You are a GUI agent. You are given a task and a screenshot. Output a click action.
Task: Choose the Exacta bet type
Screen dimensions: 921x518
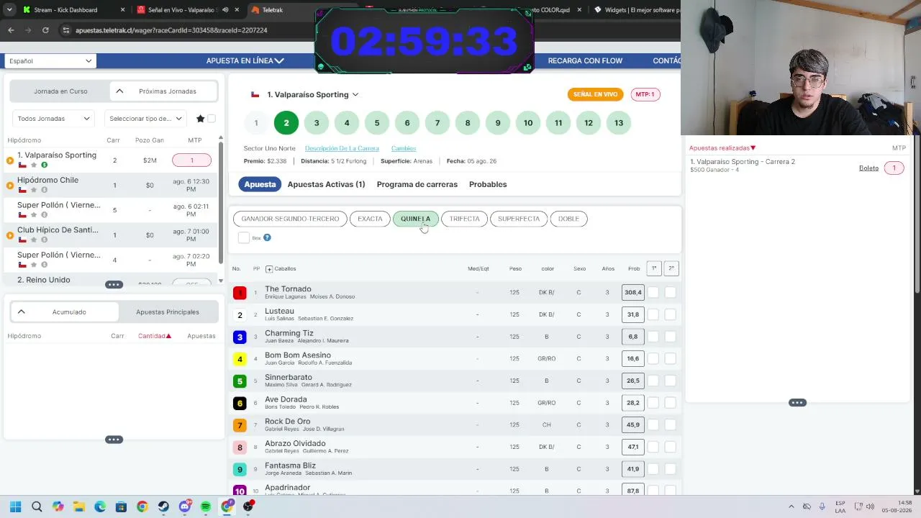(370, 219)
